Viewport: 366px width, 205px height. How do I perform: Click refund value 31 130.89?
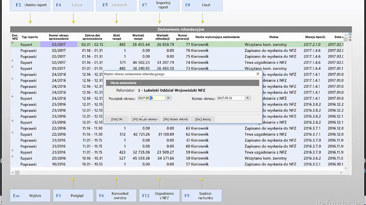tap(165, 134)
